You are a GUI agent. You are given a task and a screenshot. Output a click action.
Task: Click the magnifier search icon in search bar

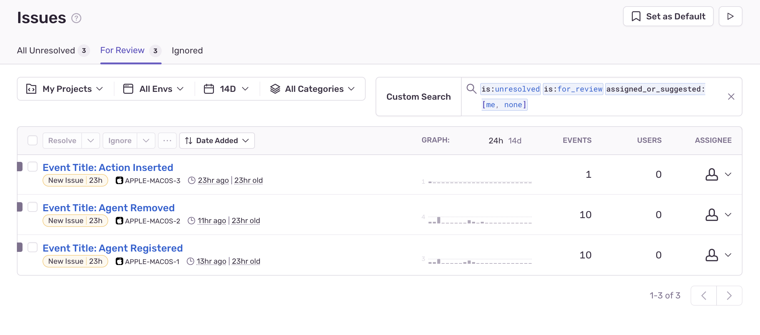coord(471,89)
